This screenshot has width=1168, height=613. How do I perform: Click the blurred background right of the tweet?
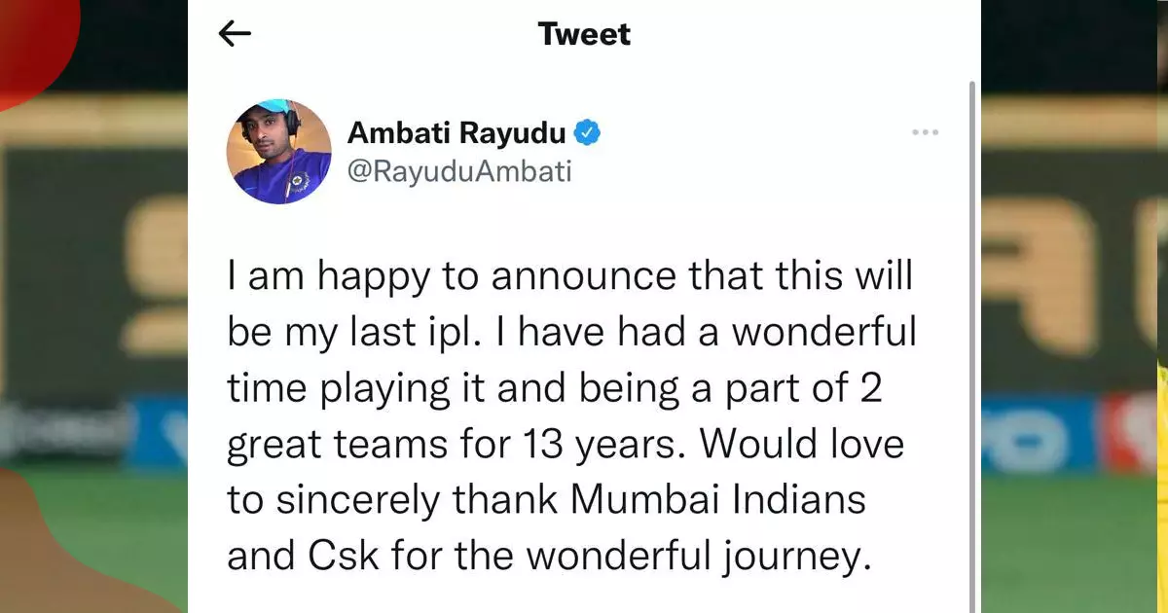(x=1071, y=292)
